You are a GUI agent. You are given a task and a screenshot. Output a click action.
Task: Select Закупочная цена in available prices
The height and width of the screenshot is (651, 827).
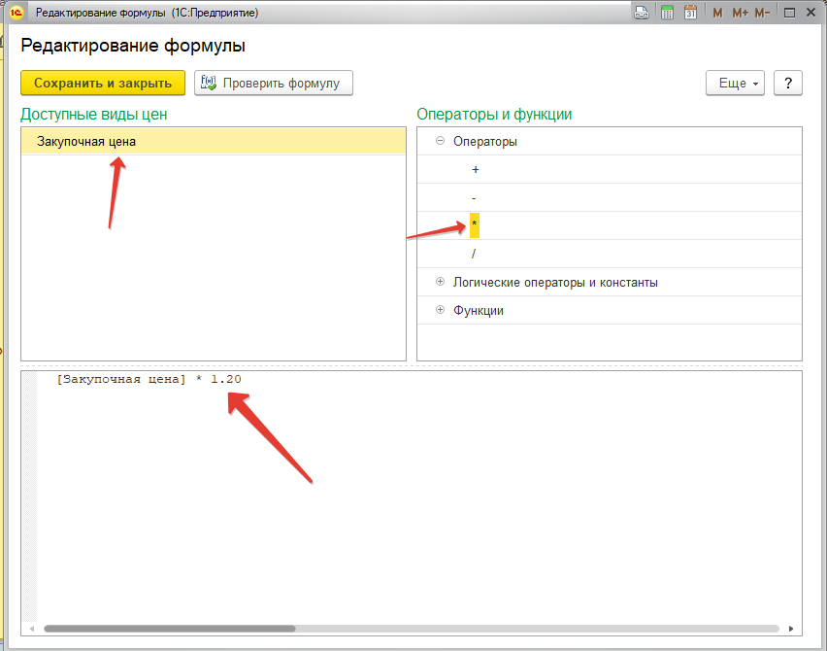pos(86,141)
